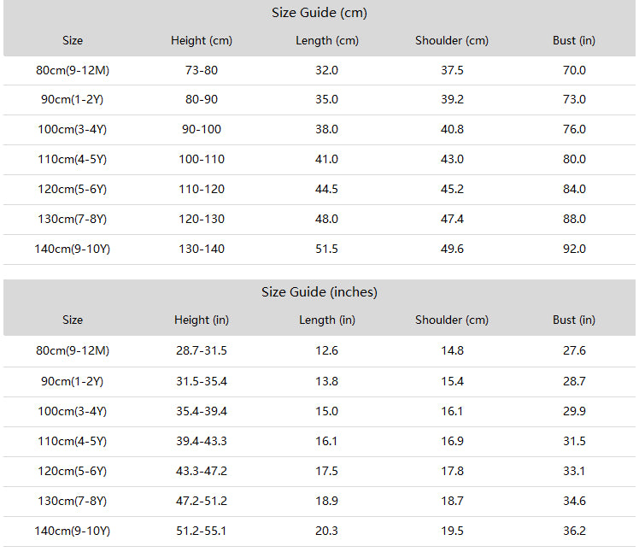Click the 36.2 bust value
Screen dimensions: 639x552
[574, 531]
